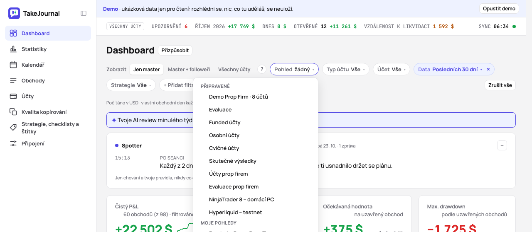Click the Zrušit vše button

pos(500,85)
